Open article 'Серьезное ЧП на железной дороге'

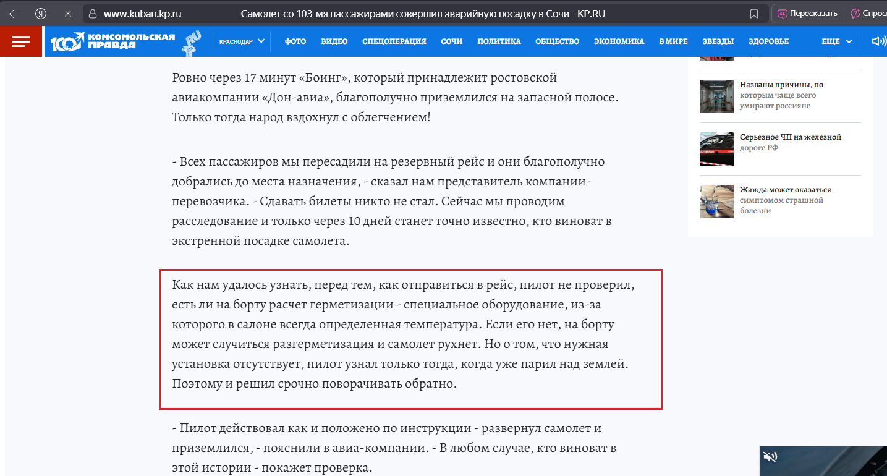click(791, 142)
